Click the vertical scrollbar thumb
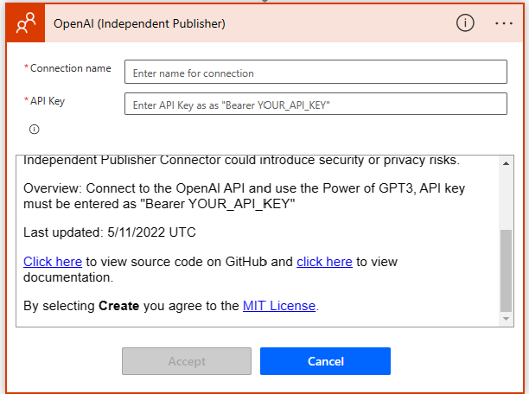The width and height of the screenshot is (529, 394). click(x=507, y=270)
